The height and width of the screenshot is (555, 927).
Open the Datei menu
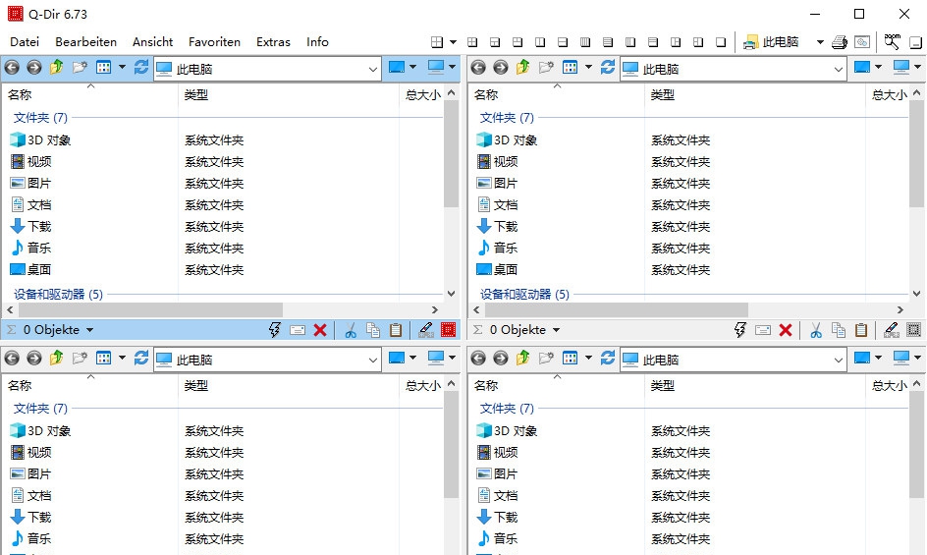click(x=25, y=42)
